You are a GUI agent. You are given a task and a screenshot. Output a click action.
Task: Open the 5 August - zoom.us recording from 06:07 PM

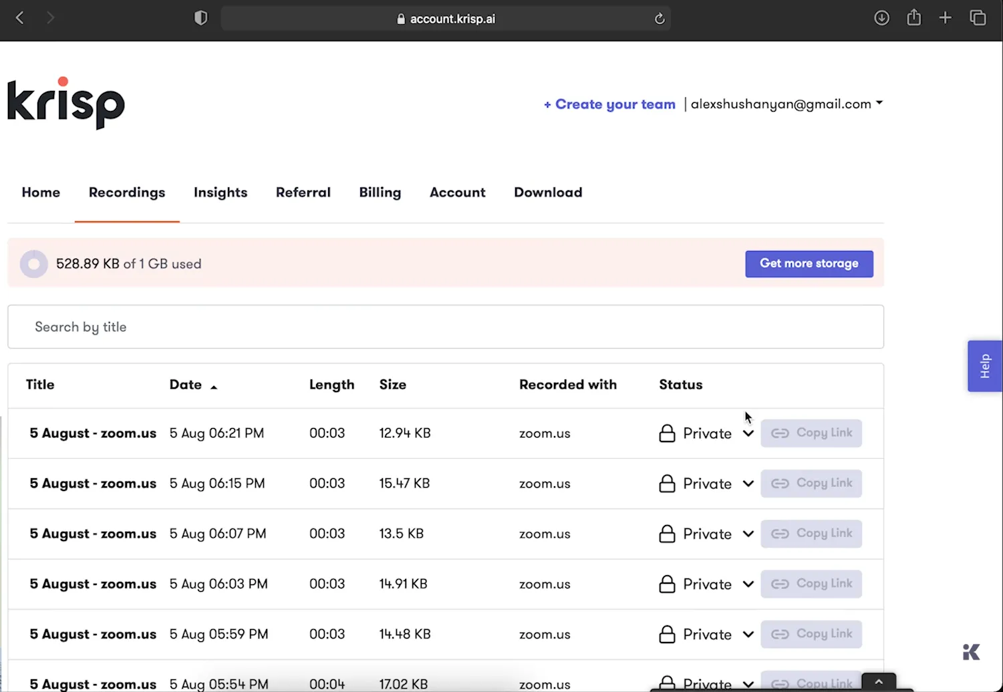[x=93, y=534]
